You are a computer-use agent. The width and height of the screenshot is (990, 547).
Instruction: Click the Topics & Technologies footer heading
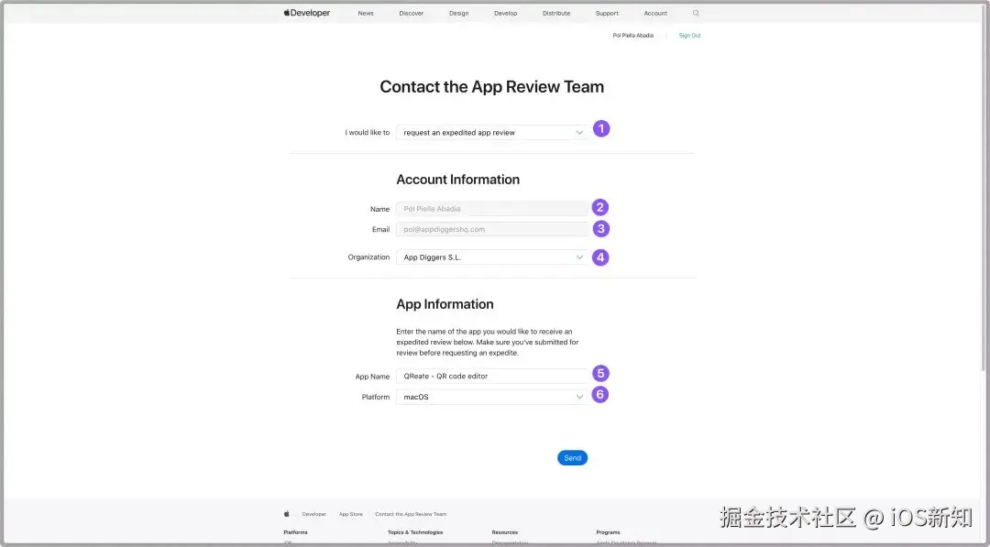[415, 532]
